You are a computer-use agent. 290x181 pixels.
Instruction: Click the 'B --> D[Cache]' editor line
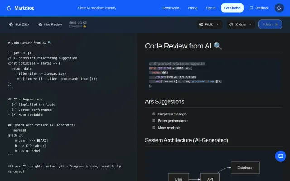coord(28,151)
